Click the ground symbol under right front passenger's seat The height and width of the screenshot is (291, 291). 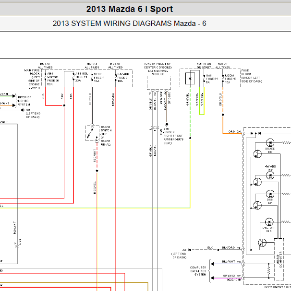point(167,124)
